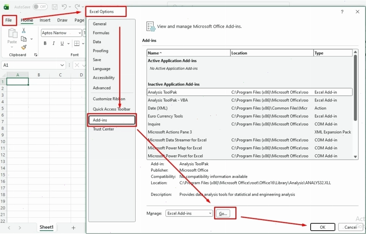Open the Clipboard pane launcher
The height and width of the screenshot is (234, 366).
[x=36, y=55]
